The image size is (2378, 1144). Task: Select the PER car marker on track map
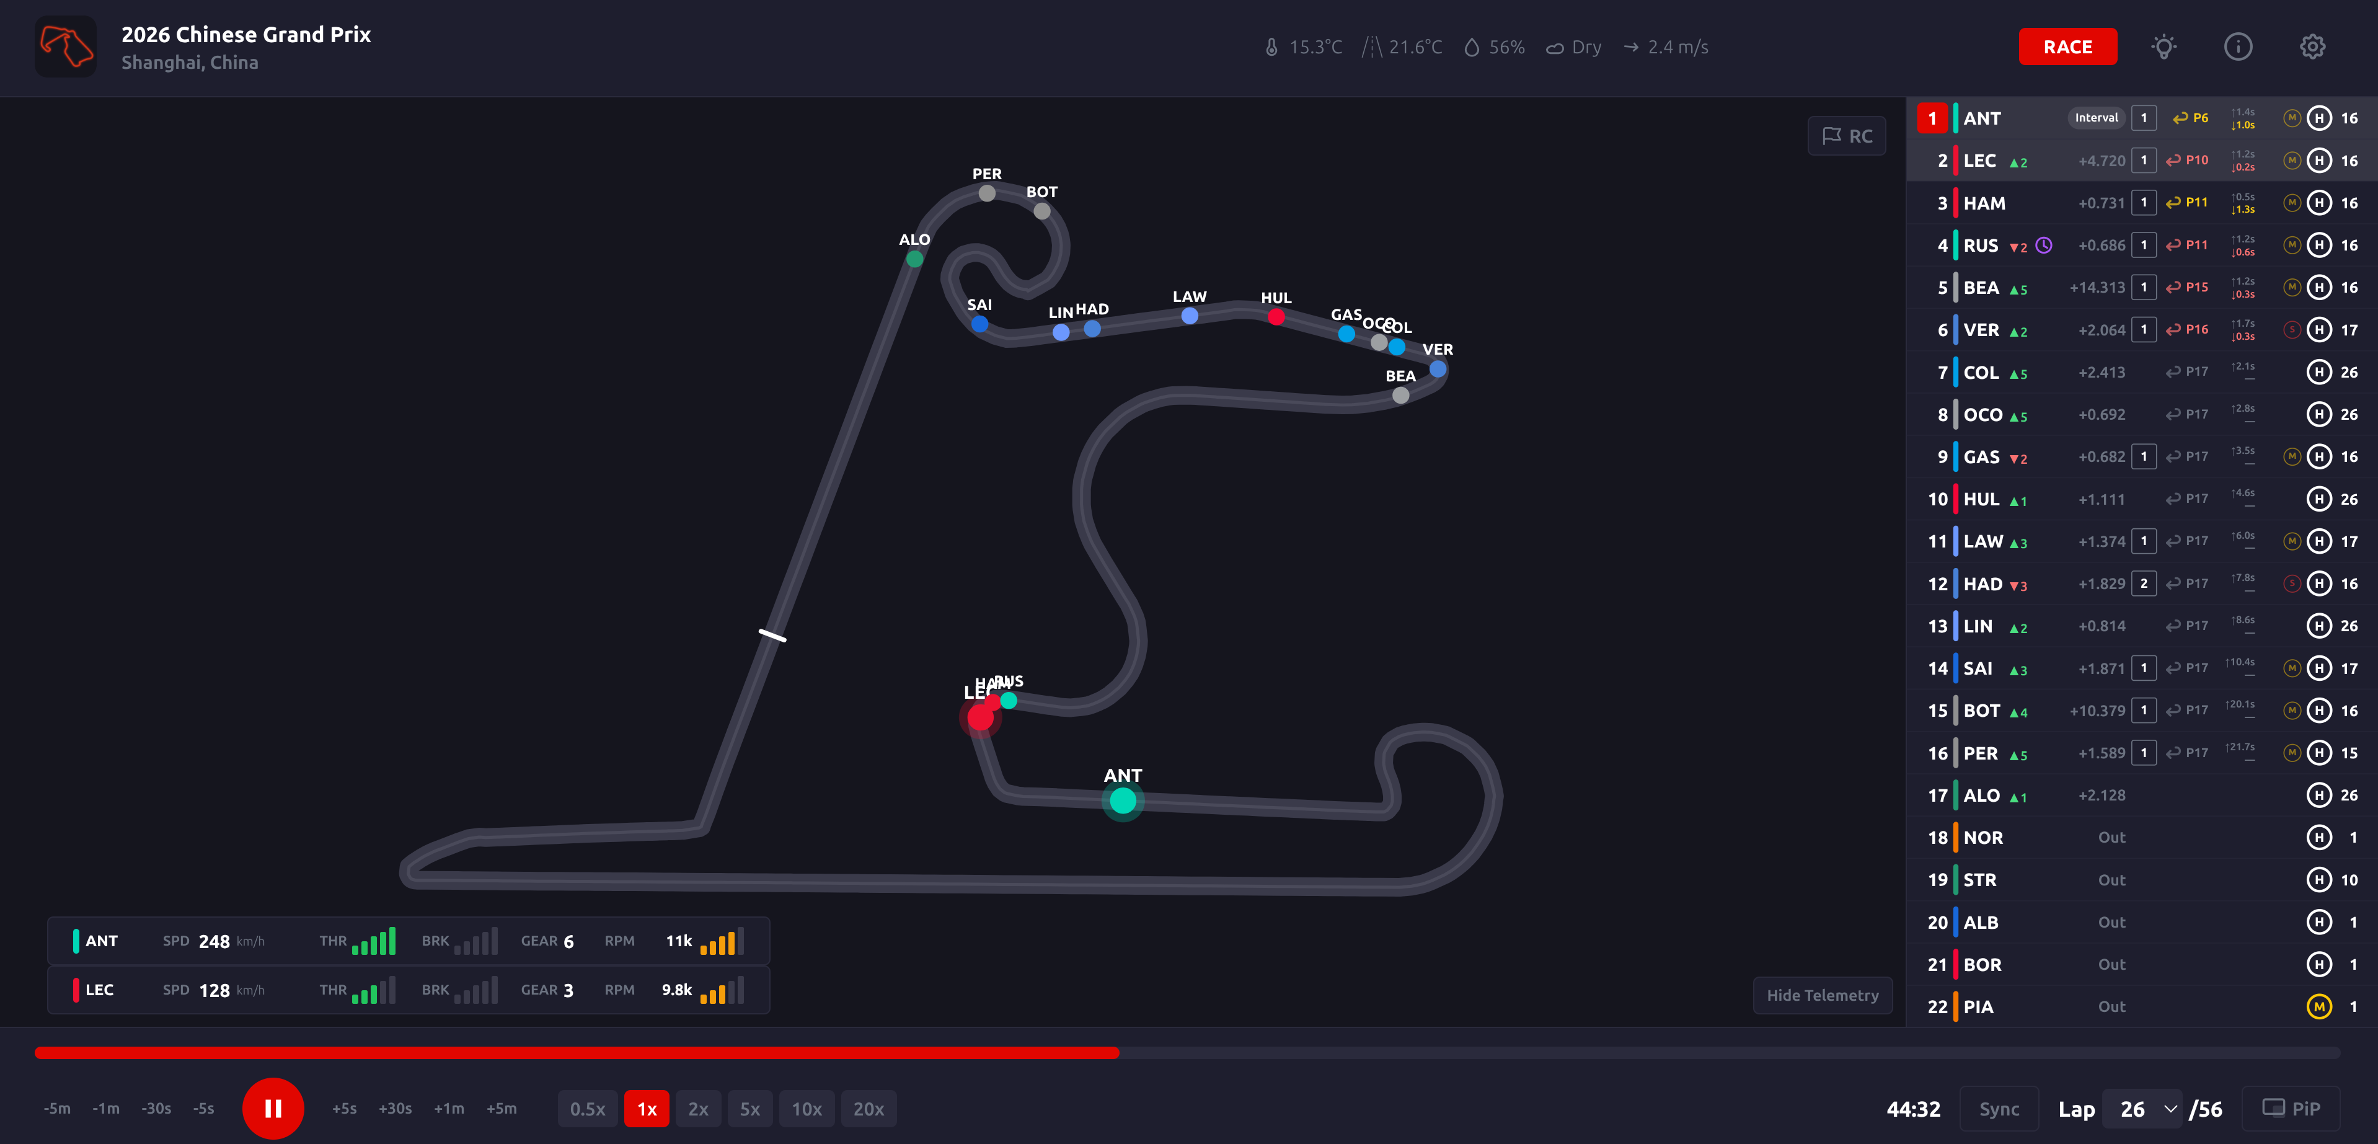[987, 194]
